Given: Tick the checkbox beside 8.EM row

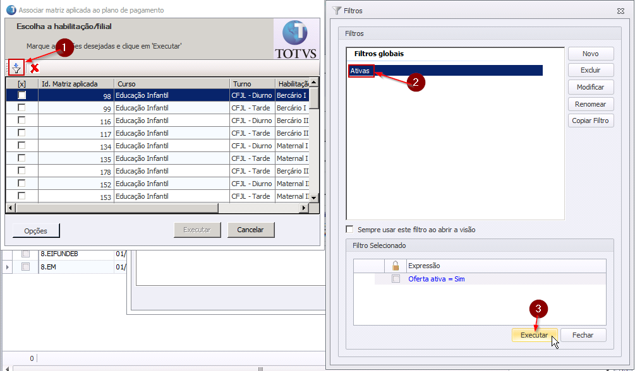Looking at the screenshot, I should coord(26,267).
